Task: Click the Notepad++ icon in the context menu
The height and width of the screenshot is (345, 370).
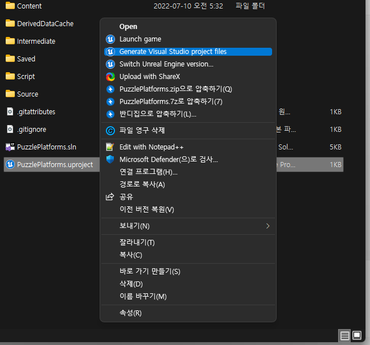Action: pyautogui.click(x=110, y=147)
